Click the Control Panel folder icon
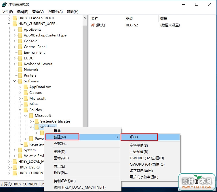 coord(20,47)
